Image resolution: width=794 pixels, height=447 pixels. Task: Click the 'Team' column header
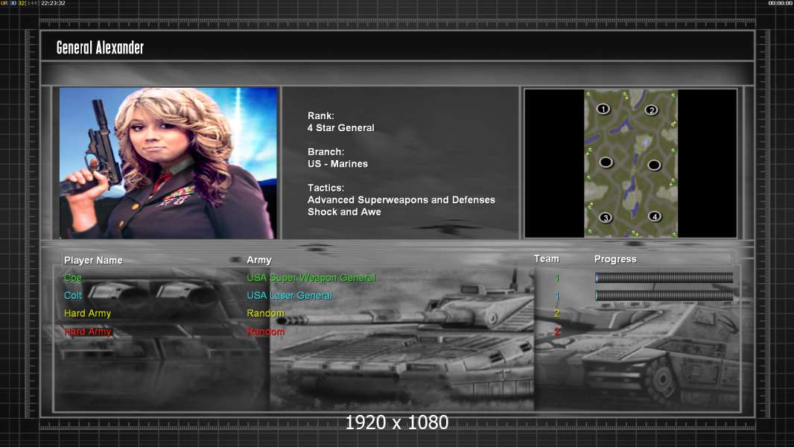[x=547, y=259]
